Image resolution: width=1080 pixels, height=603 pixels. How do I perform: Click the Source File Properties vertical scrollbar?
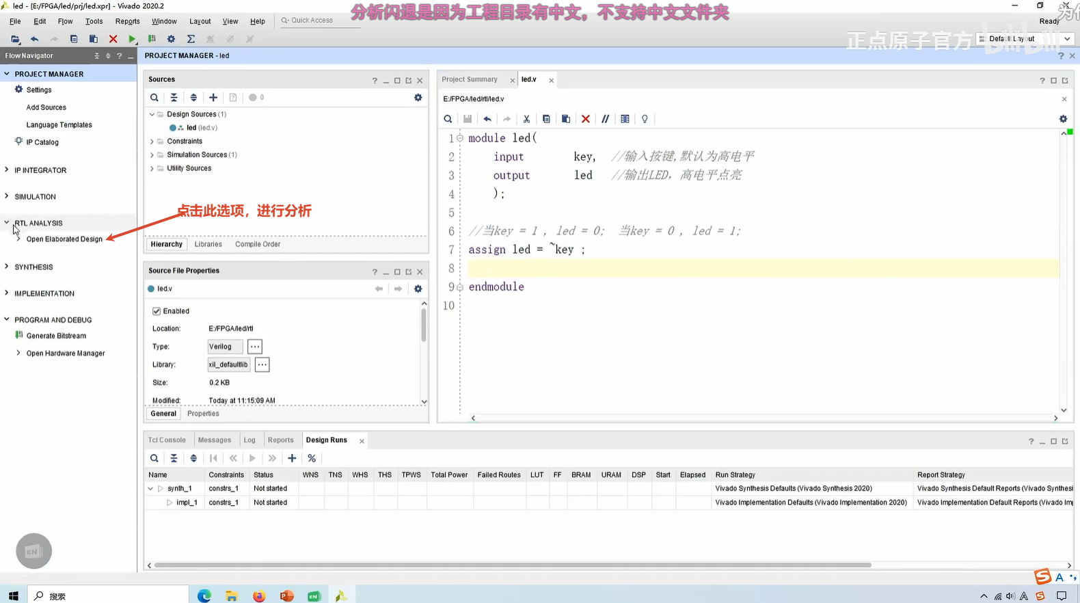[x=424, y=325]
